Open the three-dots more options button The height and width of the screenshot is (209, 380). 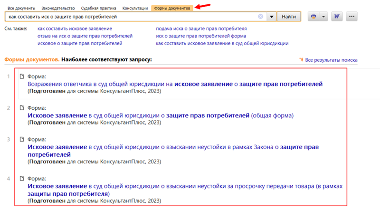[351, 17]
